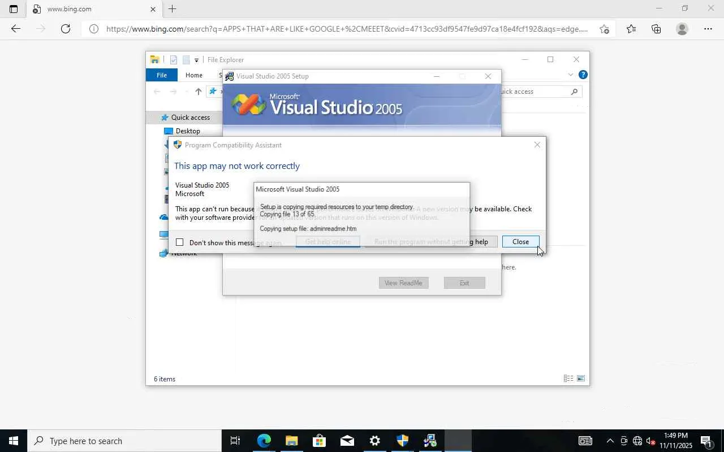Click the File Explorer back arrow
The height and width of the screenshot is (452, 724).
(157, 92)
